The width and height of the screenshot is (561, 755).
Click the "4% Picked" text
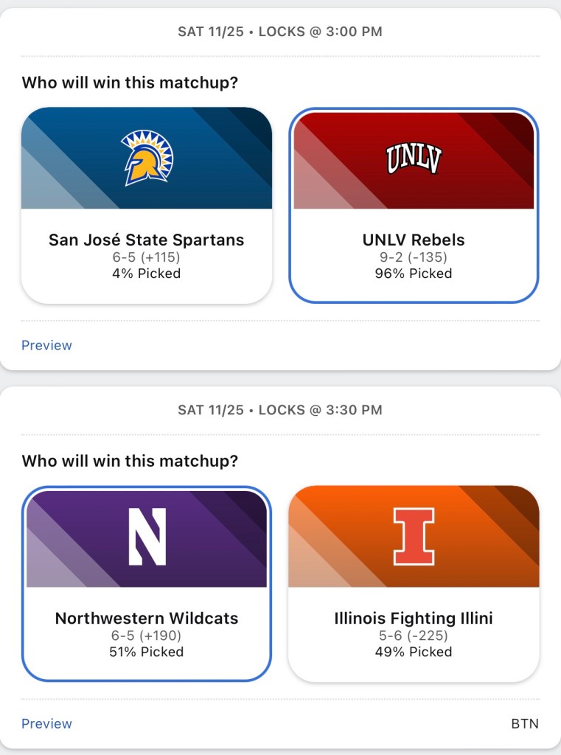(x=146, y=274)
